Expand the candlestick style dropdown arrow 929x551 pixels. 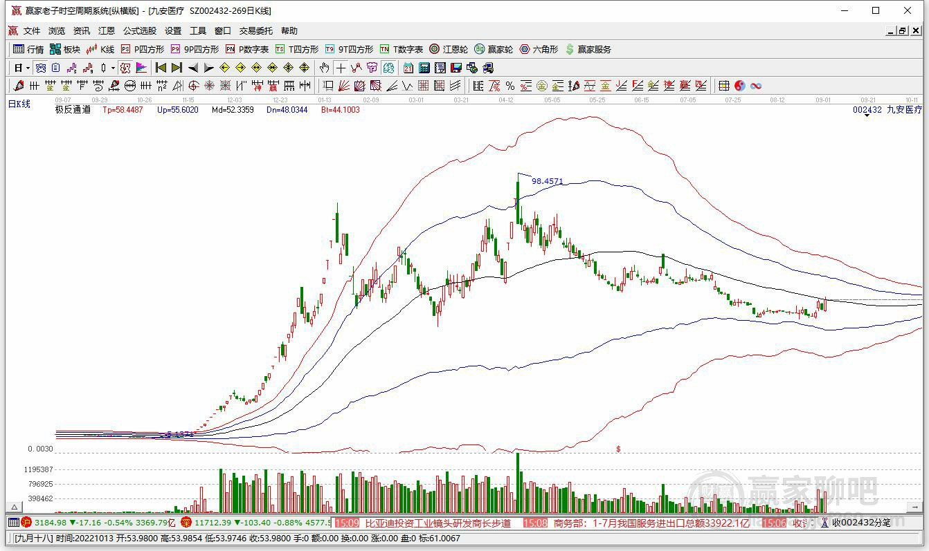tap(113, 68)
